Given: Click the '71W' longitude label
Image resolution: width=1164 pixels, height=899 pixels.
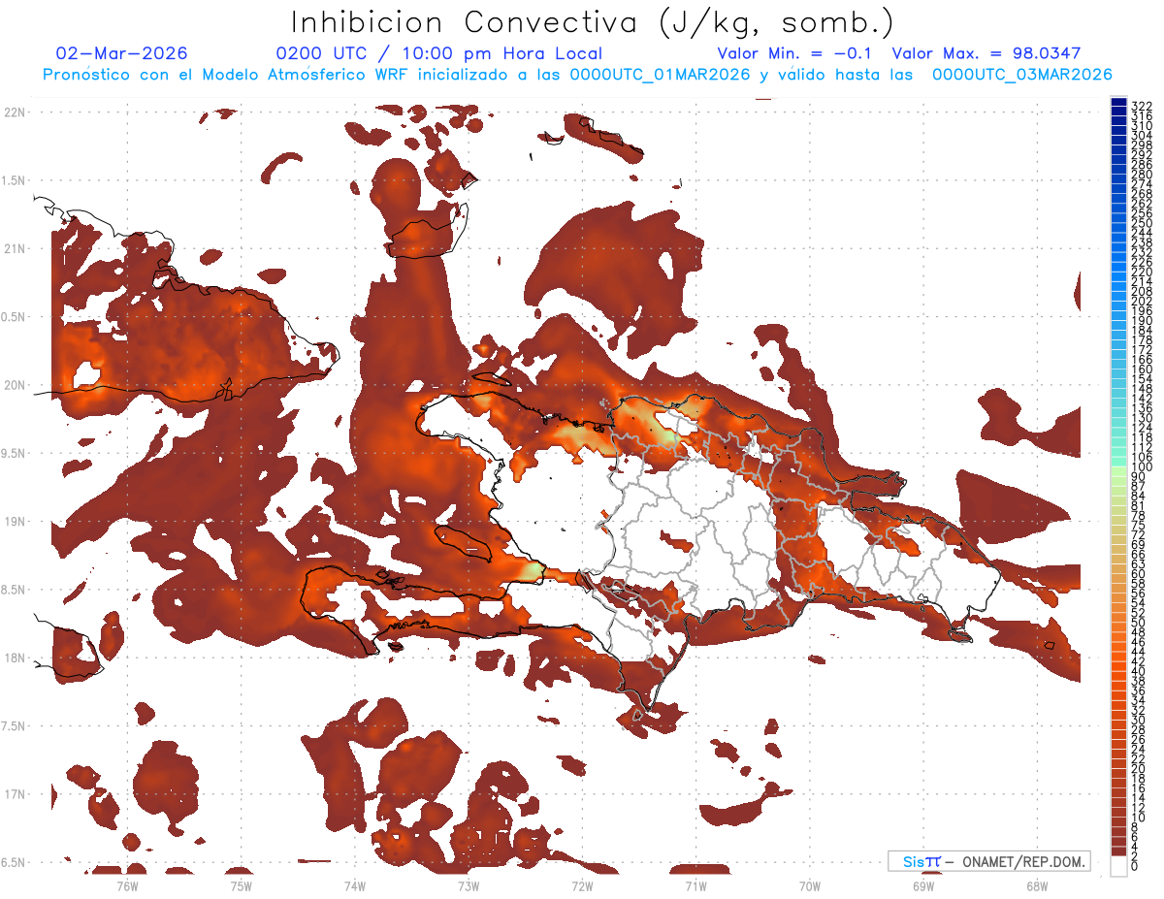Looking at the screenshot, I should point(695,884).
